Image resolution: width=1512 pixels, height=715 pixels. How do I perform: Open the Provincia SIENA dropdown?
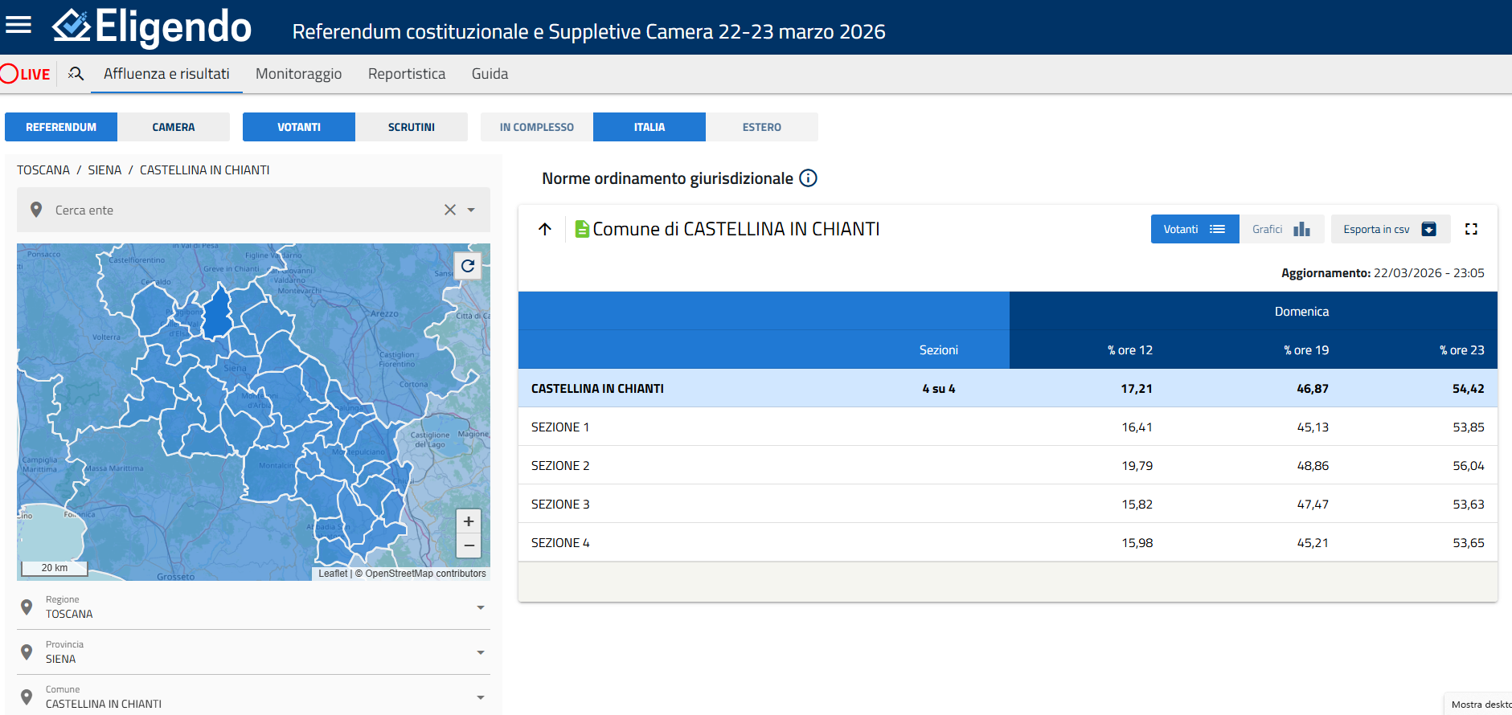[x=480, y=652]
